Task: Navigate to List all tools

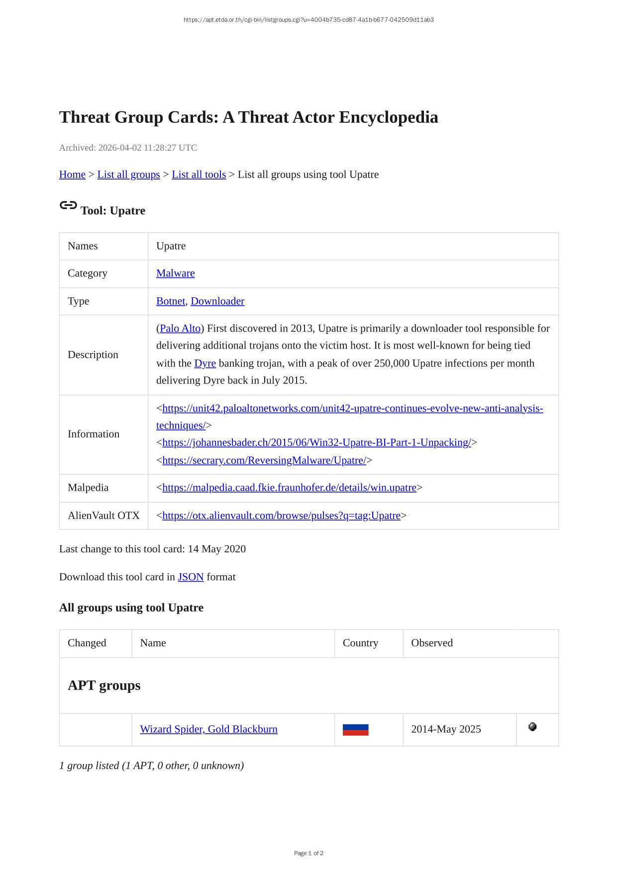Action: [x=199, y=175]
